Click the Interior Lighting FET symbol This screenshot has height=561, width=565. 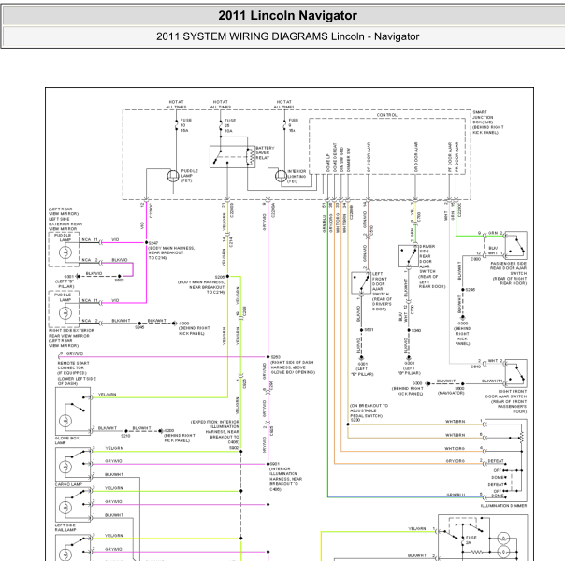tap(281, 176)
